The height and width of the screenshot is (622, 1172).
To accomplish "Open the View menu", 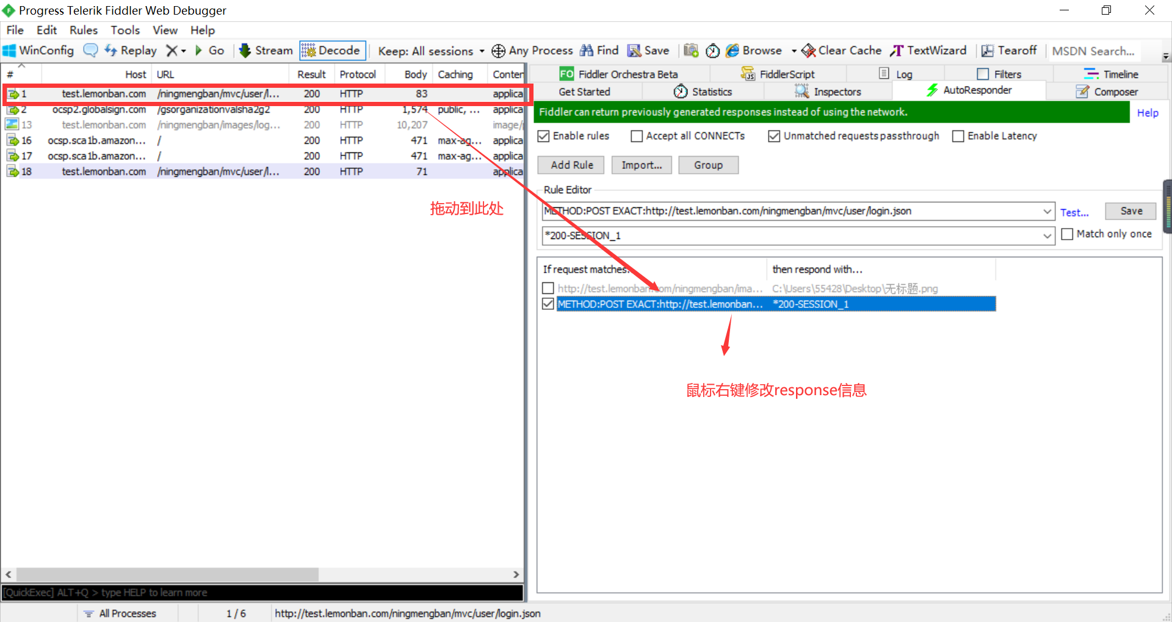I will click(165, 30).
